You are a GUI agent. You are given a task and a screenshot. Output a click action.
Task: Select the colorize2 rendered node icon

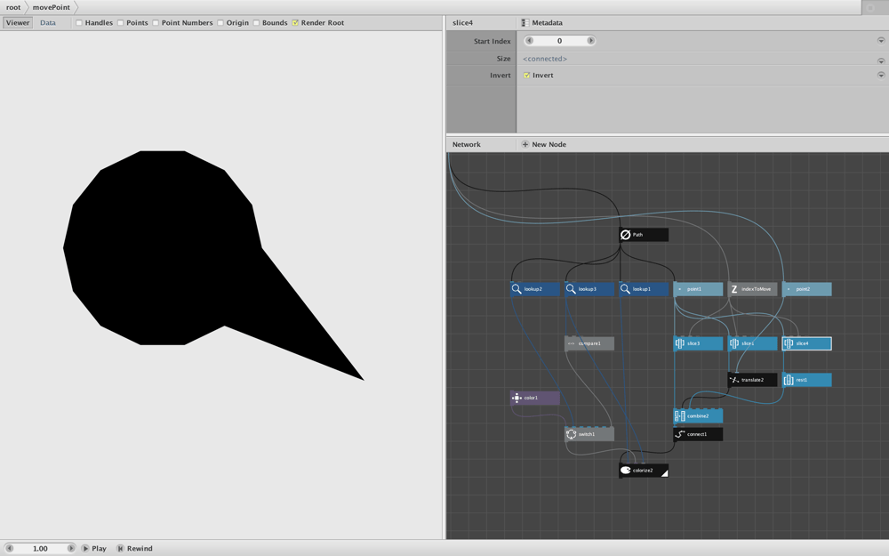625,471
